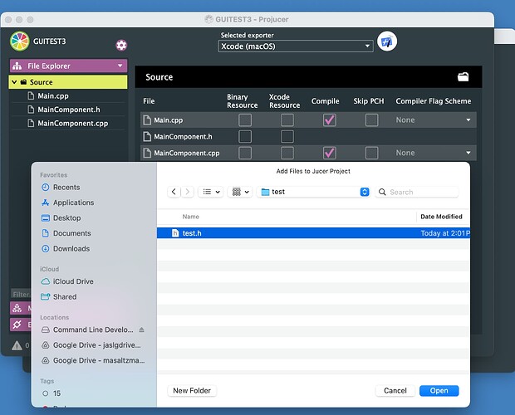Eject Command Line Developer volume
515x415 pixels.
pos(141,330)
